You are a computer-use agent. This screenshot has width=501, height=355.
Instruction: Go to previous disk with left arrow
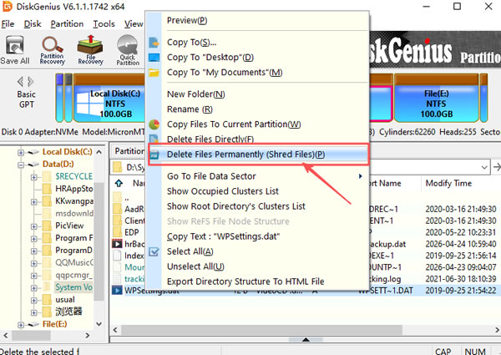[x=22, y=82]
